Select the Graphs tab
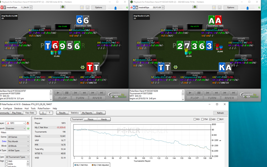The height and width of the screenshot is (167, 267). click(99, 113)
